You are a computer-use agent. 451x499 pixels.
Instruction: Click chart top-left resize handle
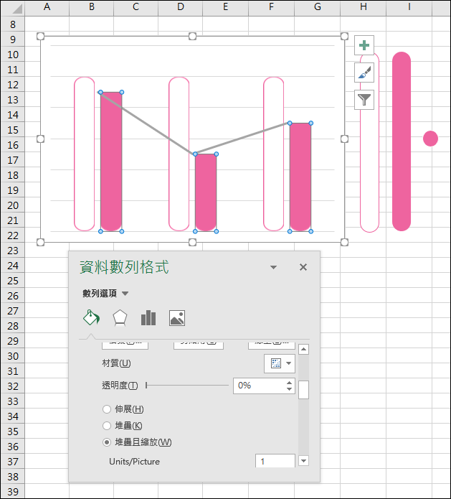pyautogui.click(x=40, y=37)
